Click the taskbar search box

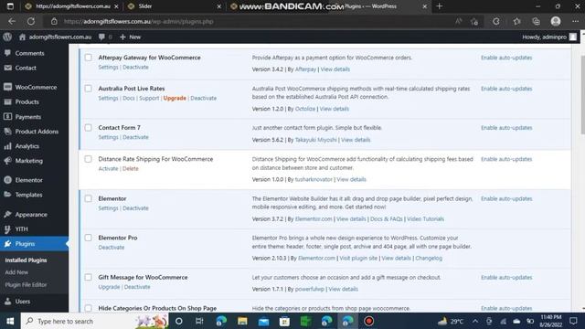click(95, 321)
